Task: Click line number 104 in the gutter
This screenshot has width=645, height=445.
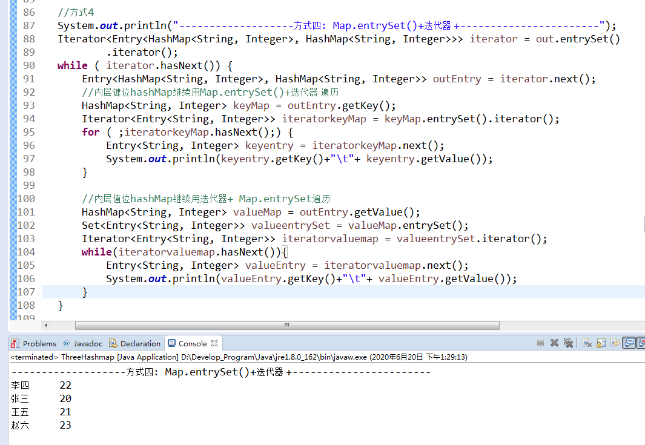Action: pos(26,252)
